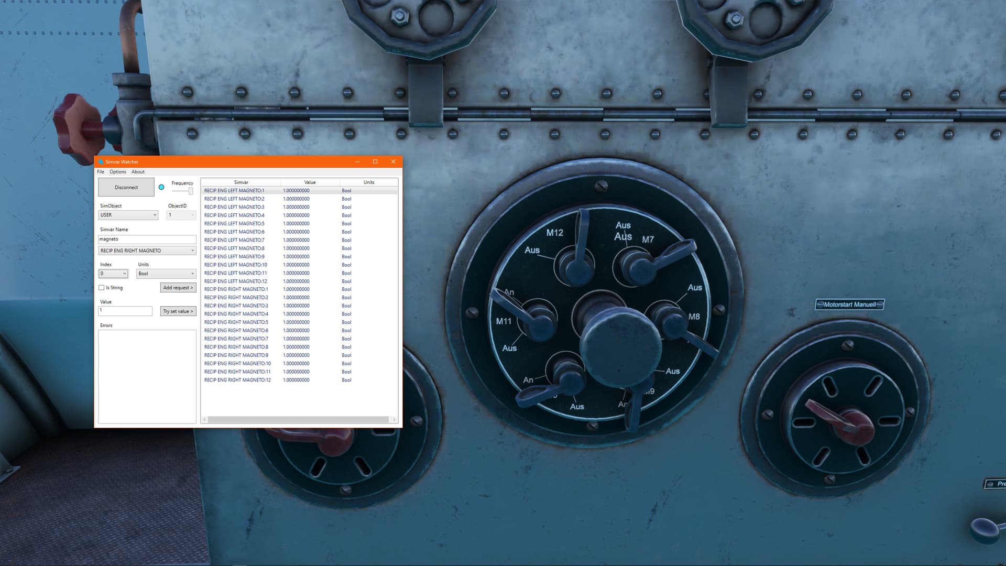Maximize the Simvar Watcher window
The image size is (1006, 566).
(x=375, y=162)
